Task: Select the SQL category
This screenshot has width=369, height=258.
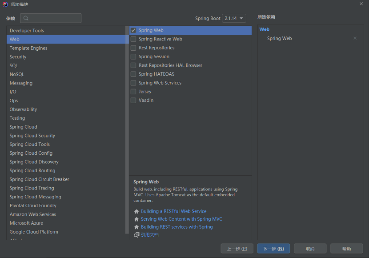Action: [66, 65]
